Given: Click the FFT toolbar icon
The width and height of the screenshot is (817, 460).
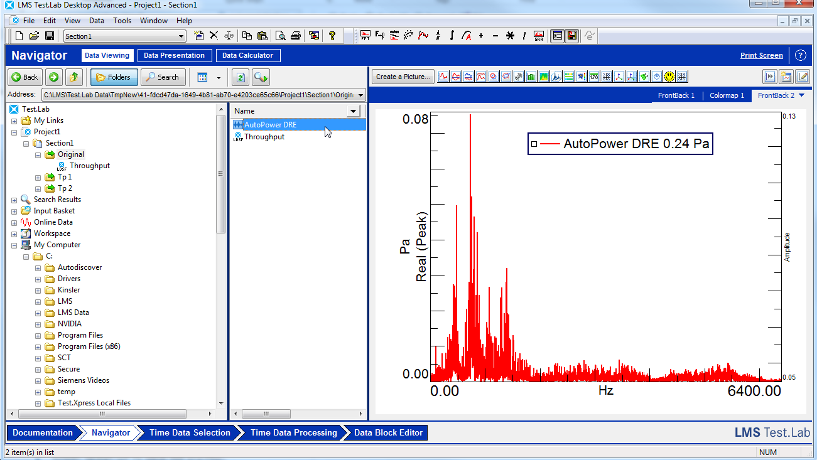Looking at the screenshot, I should (365, 36).
